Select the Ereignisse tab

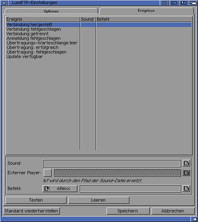tap(146, 11)
